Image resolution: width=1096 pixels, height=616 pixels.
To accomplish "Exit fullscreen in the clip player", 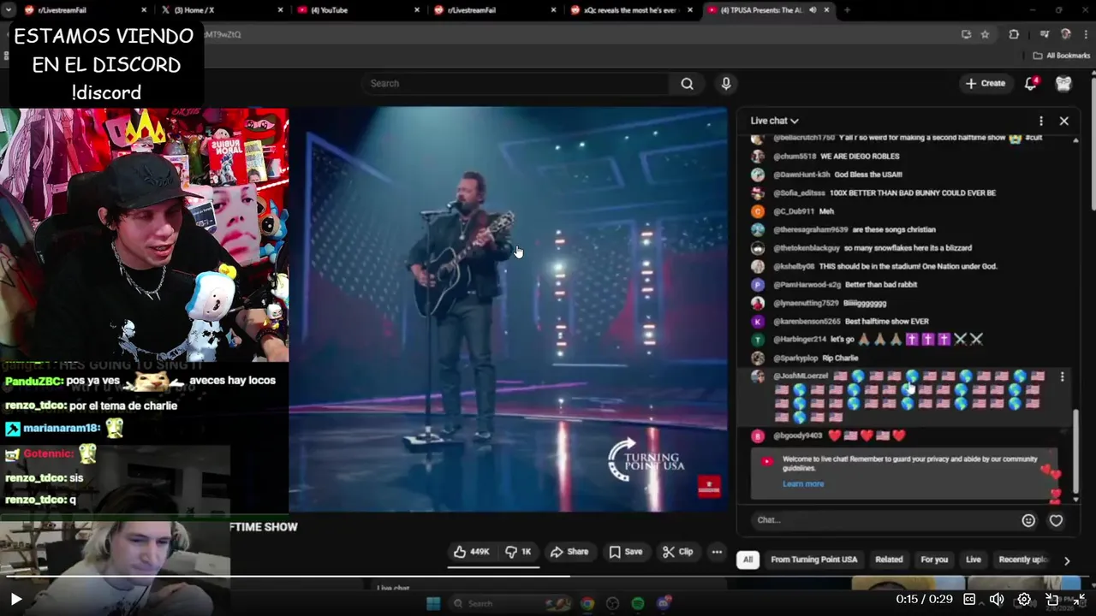I will 1079,600.
